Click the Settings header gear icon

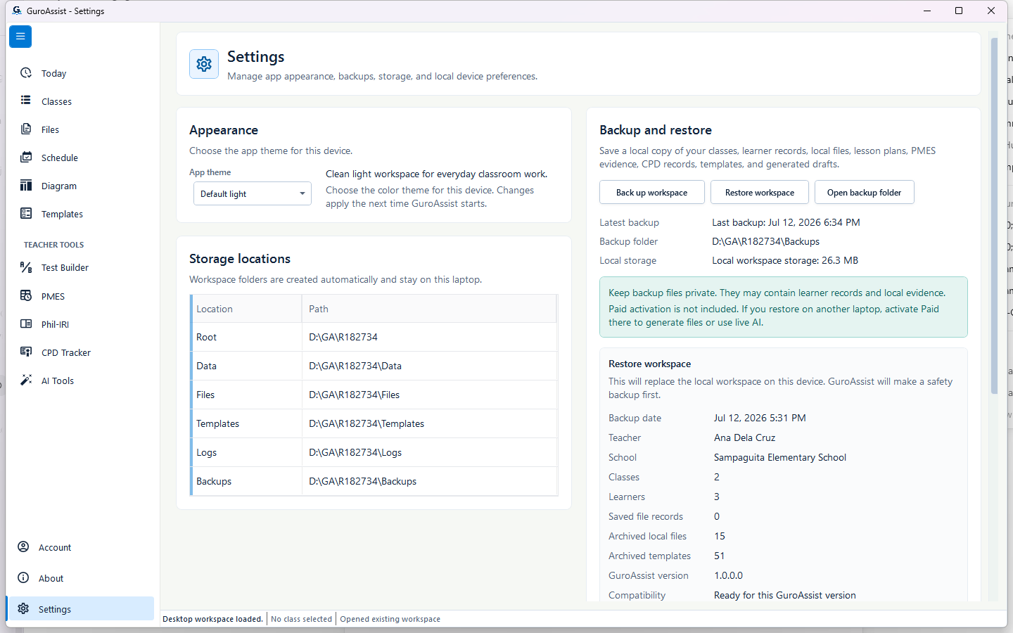coord(204,64)
